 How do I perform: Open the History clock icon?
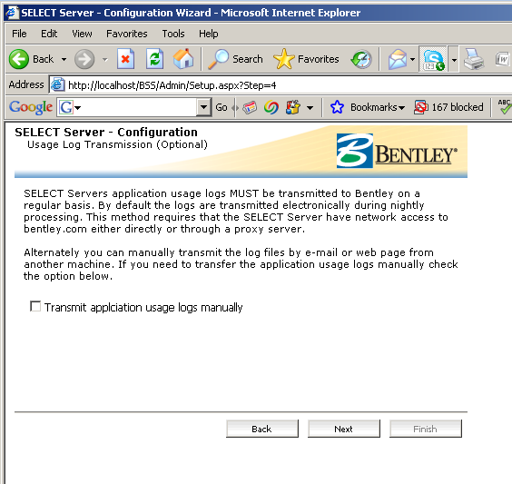pos(361,59)
